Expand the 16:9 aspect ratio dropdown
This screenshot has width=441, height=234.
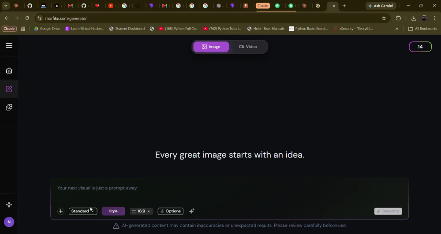141,211
